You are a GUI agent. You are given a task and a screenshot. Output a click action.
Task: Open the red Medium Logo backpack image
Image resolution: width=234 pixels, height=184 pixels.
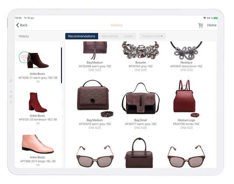(186, 99)
